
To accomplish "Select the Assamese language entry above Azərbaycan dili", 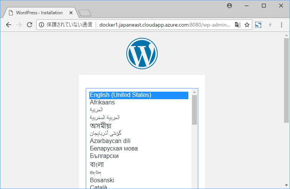I will (139, 126).
